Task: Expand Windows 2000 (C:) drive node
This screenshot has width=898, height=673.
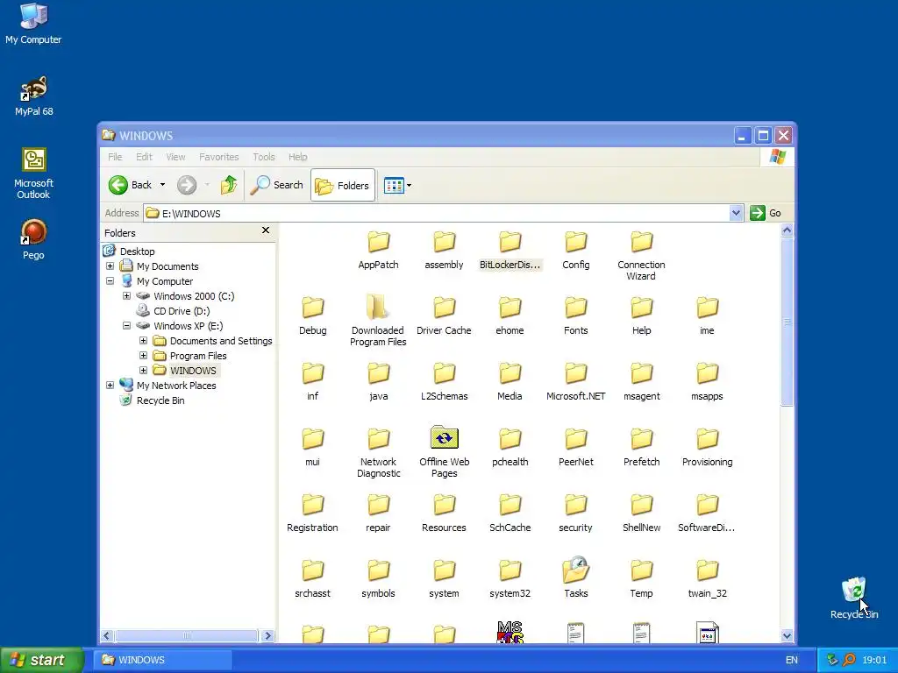Action: click(126, 296)
